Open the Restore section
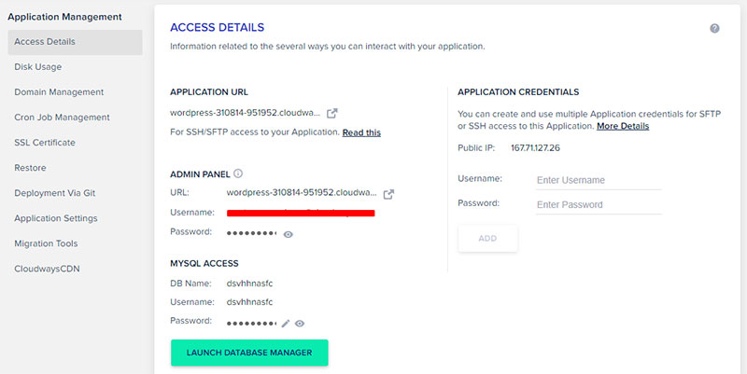 coord(30,168)
